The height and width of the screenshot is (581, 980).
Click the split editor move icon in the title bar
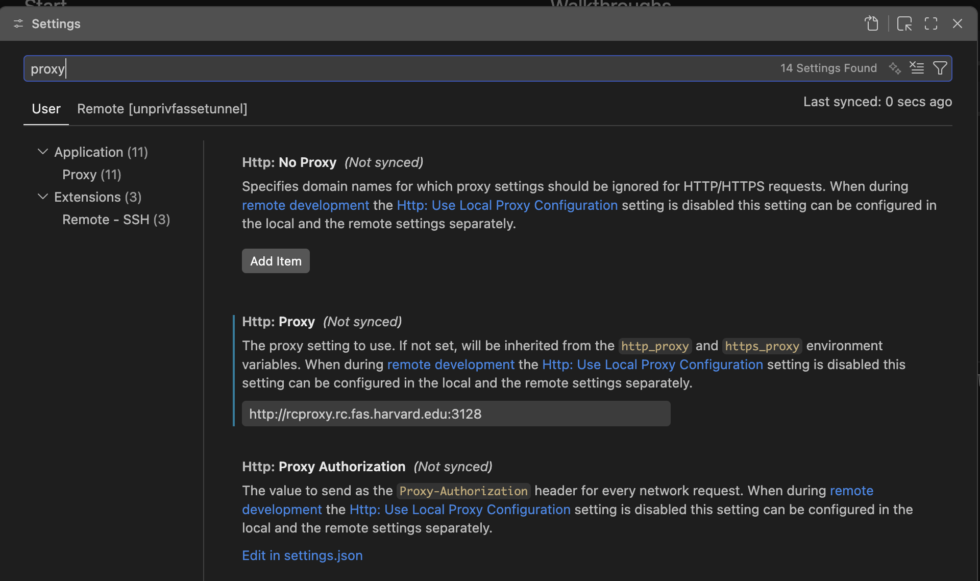pyautogui.click(x=904, y=23)
